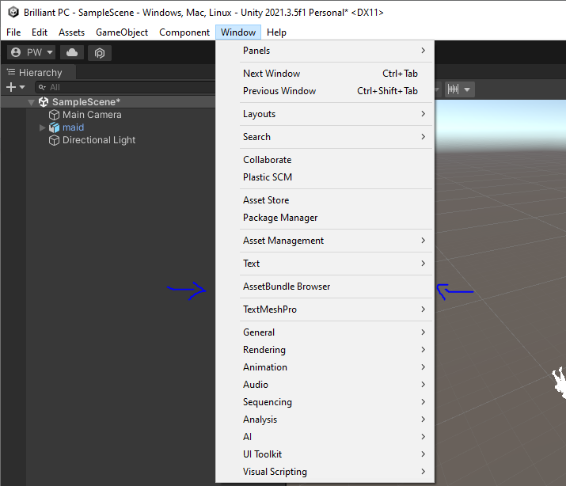
Task: Expand the Analysis submenu
Action: (x=325, y=420)
